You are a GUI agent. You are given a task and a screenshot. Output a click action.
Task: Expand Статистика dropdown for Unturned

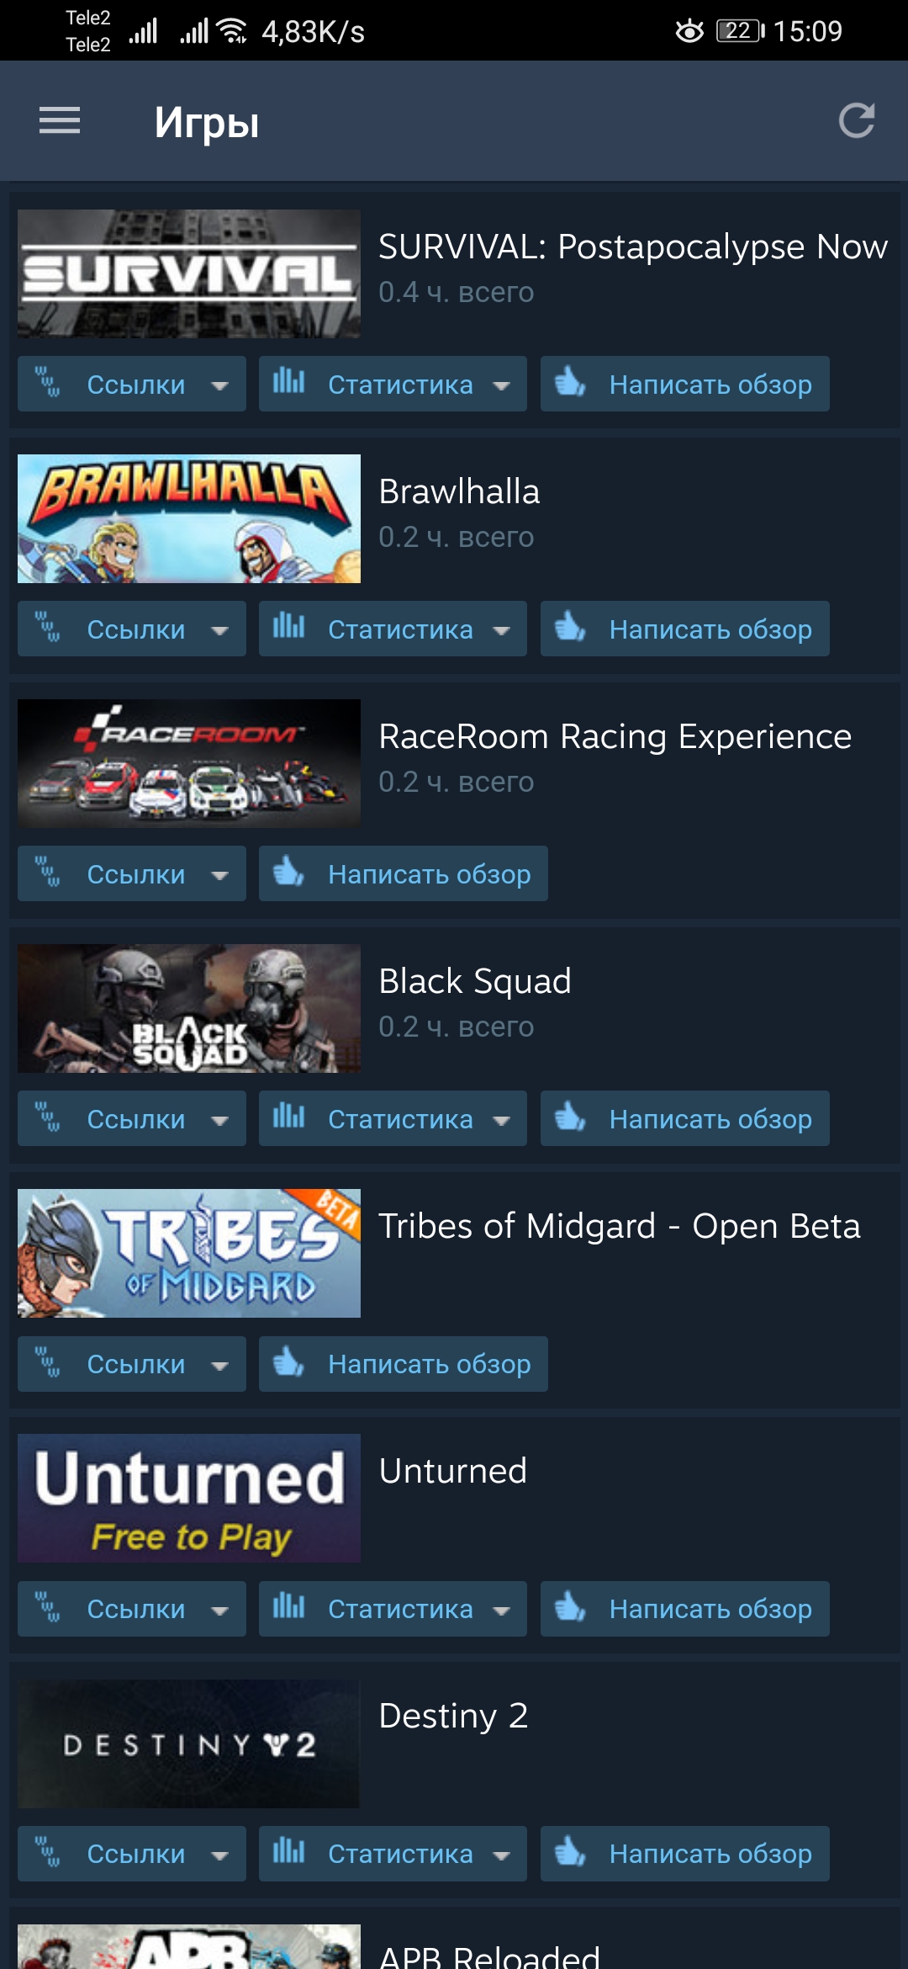[393, 1609]
